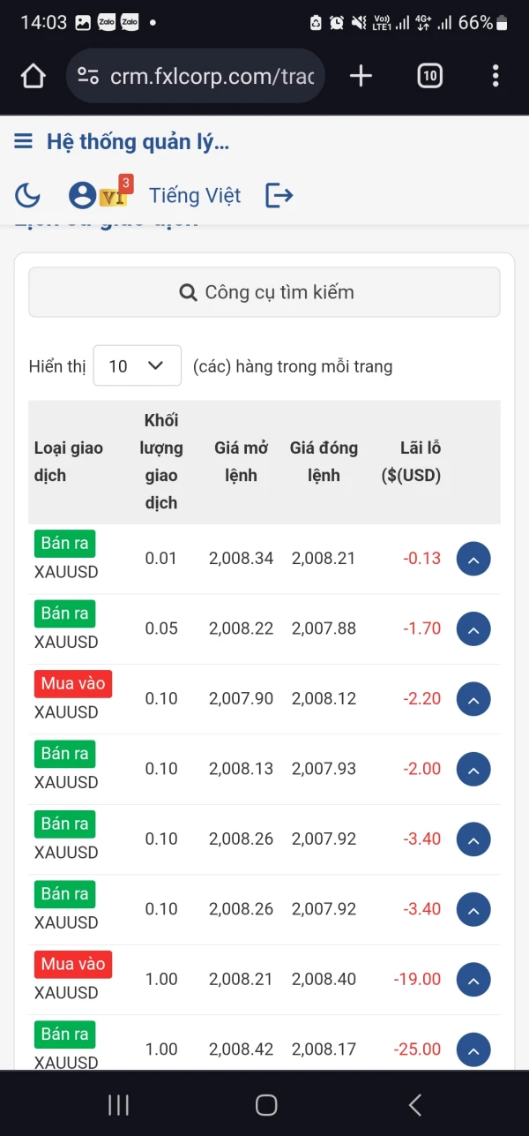Tap browser home icon
529x1136 pixels.
coord(33,77)
